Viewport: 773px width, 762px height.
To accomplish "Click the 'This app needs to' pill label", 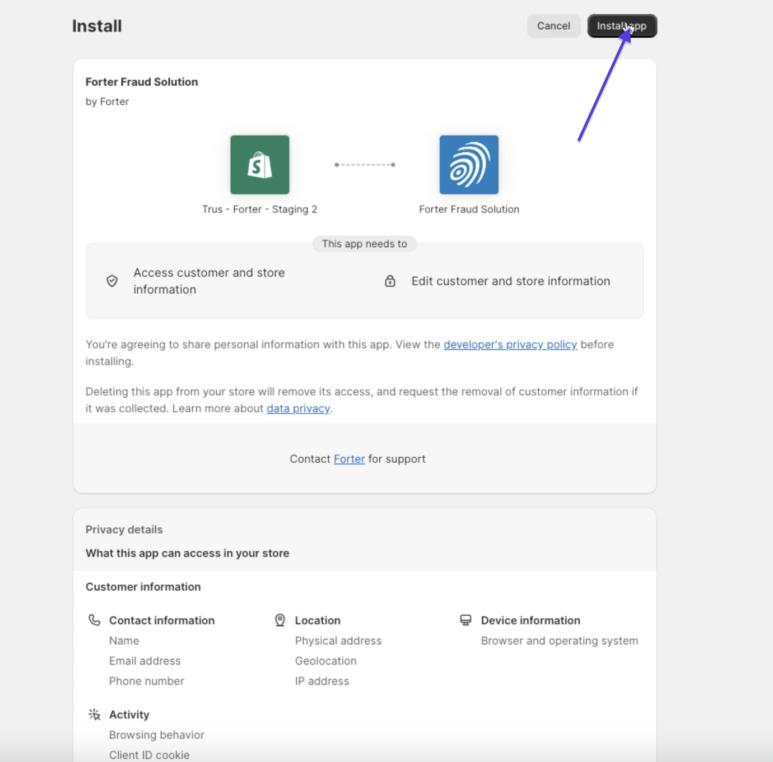I will 364,244.
